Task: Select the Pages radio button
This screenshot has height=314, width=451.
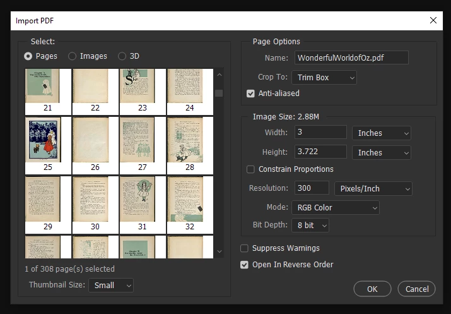Action: click(x=28, y=56)
